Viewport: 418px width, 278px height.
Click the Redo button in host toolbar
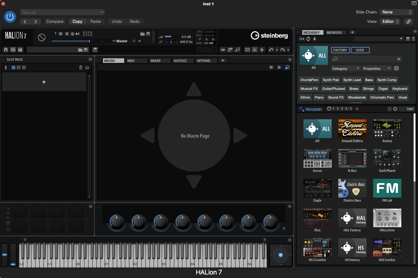[x=135, y=22]
